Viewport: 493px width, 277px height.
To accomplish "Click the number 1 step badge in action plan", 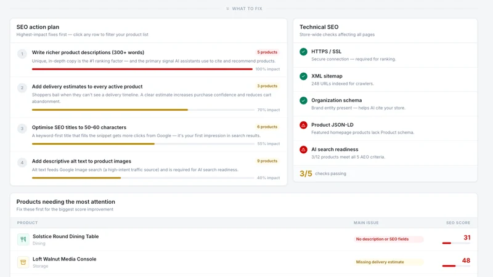I will pyautogui.click(x=22, y=54).
